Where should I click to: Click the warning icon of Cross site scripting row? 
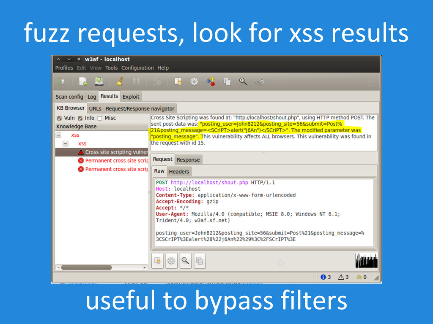click(x=81, y=152)
